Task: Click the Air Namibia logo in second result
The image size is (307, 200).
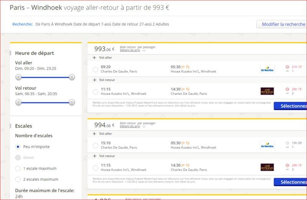Action: click(x=267, y=145)
